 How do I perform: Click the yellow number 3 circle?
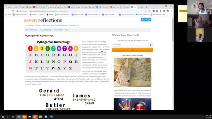point(42,49)
